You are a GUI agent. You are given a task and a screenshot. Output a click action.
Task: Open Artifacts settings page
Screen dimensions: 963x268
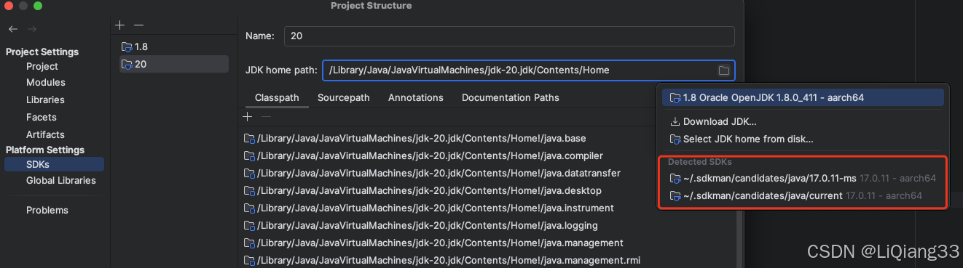(x=45, y=134)
